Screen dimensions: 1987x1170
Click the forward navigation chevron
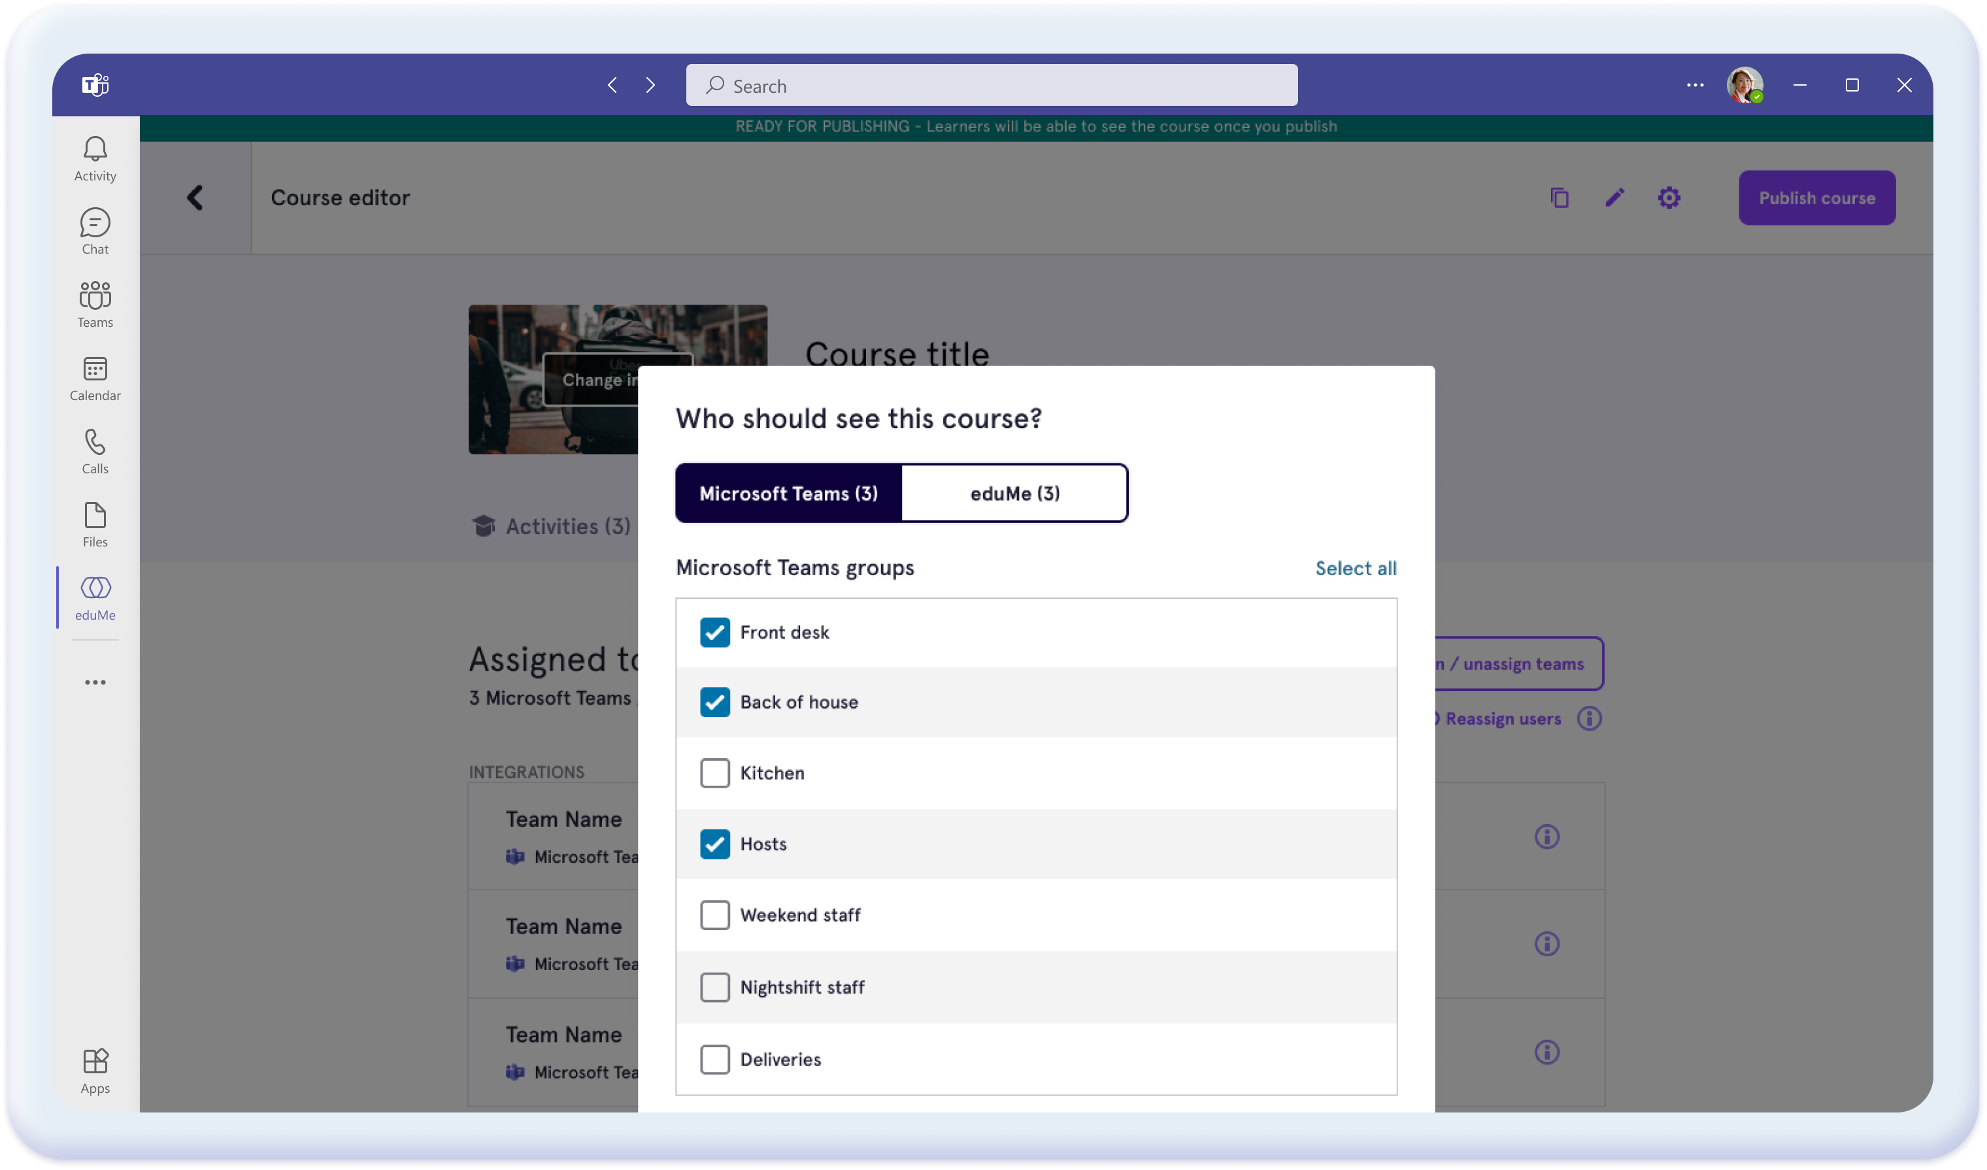tap(650, 84)
